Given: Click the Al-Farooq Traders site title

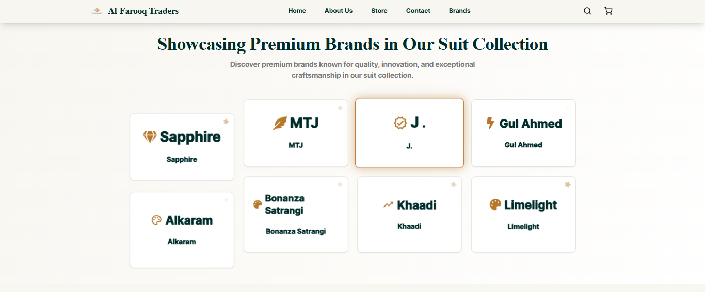Looking at the screenshot, I should [143, 11].
